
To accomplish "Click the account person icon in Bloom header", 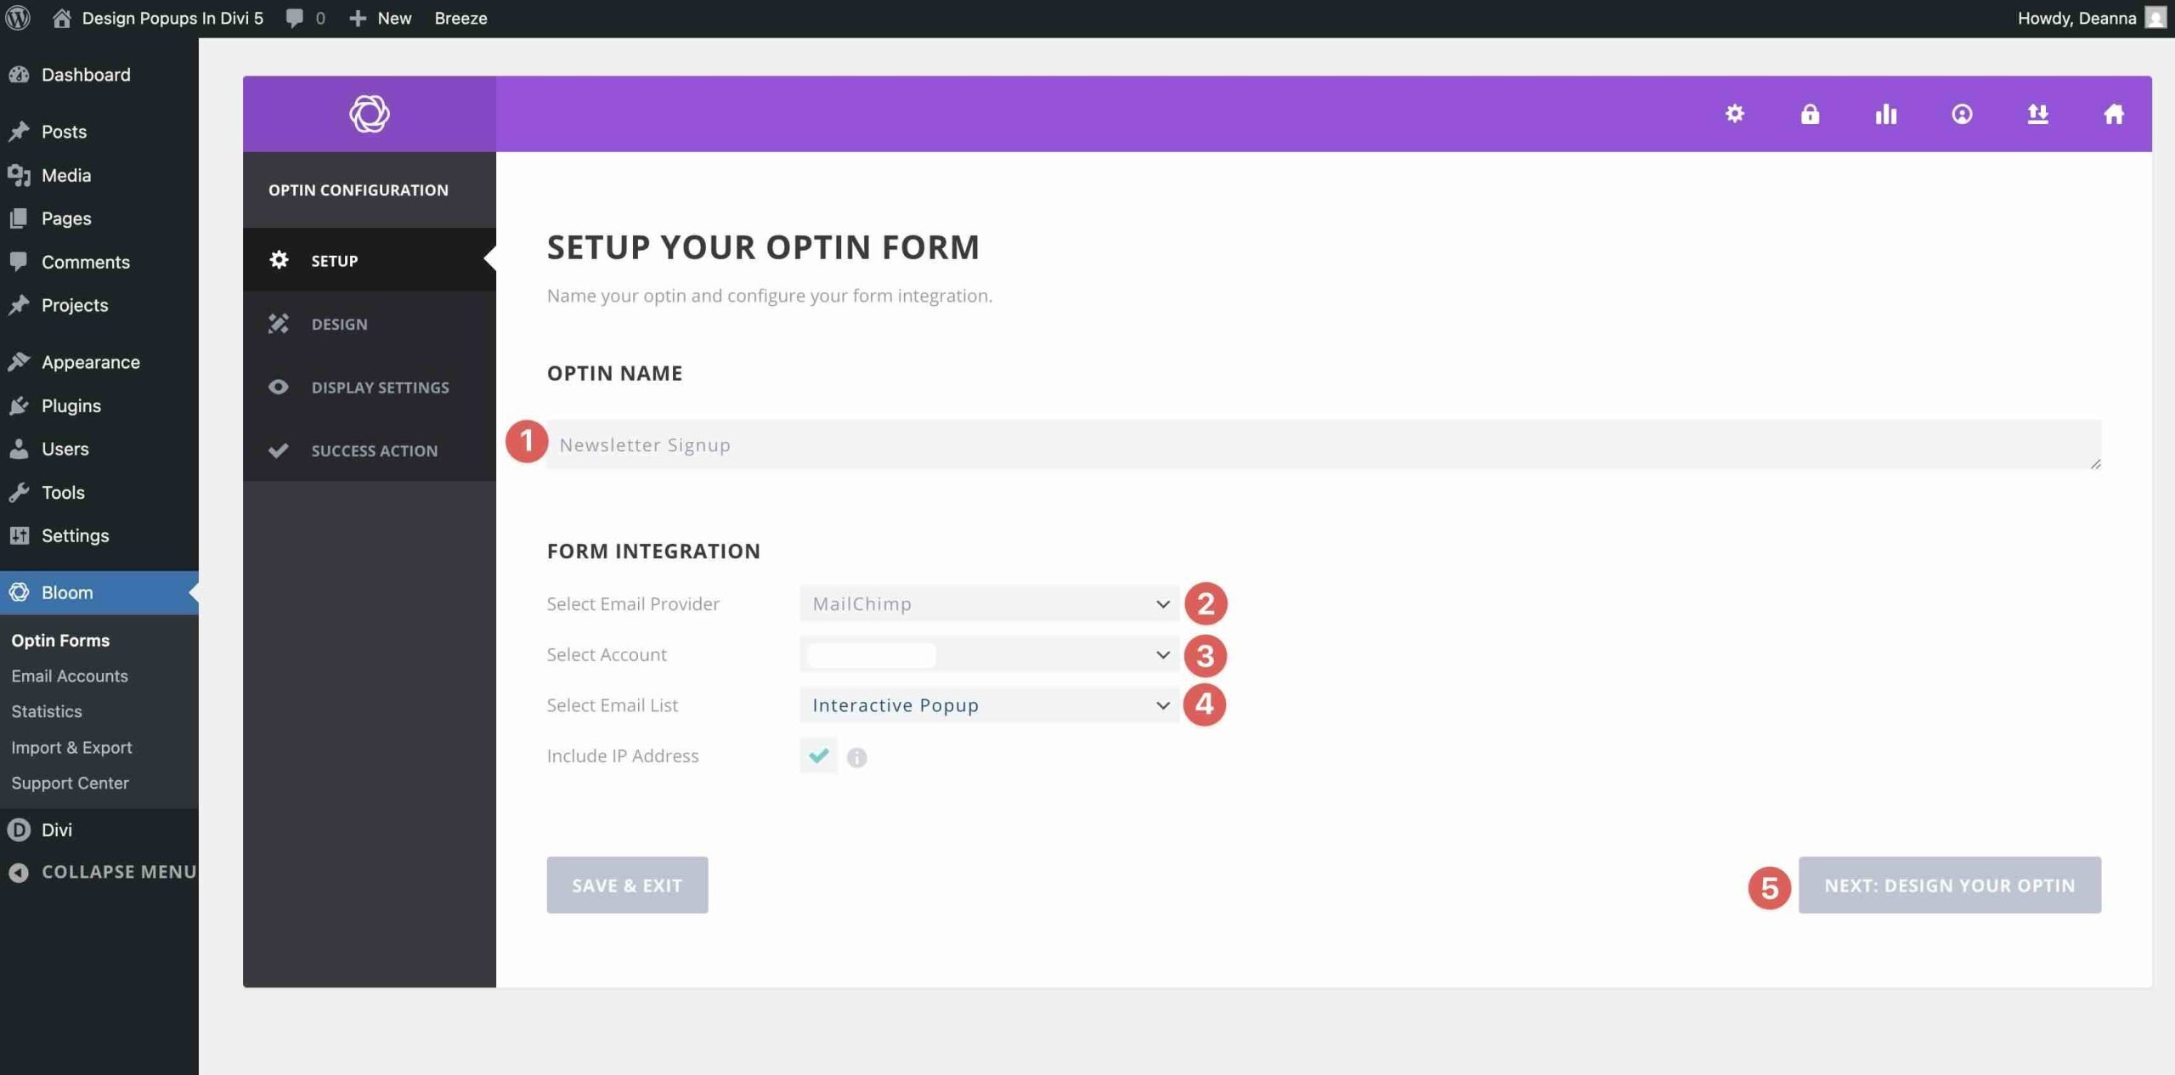I will (1962, 113).
